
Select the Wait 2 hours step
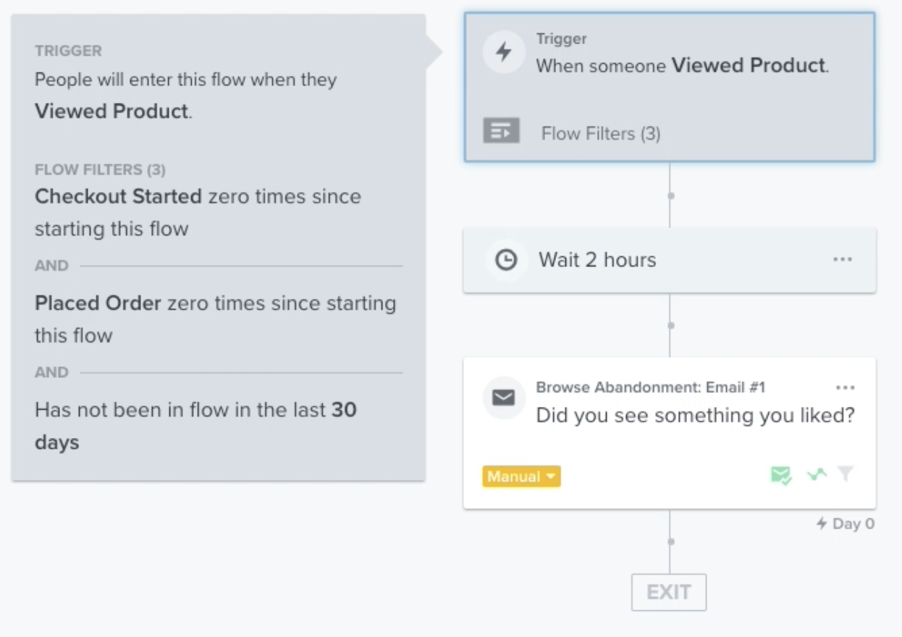coord(597,261)
